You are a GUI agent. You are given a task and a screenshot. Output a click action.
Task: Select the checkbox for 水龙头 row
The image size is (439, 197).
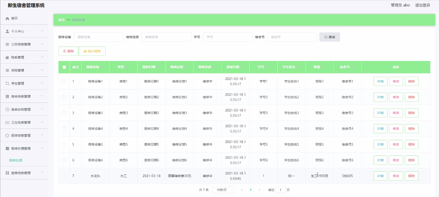tap(64, 176)
